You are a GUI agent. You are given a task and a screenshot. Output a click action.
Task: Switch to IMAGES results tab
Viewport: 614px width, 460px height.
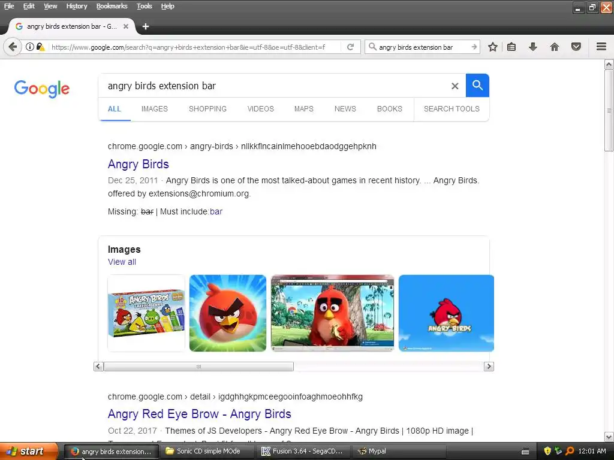155,109
